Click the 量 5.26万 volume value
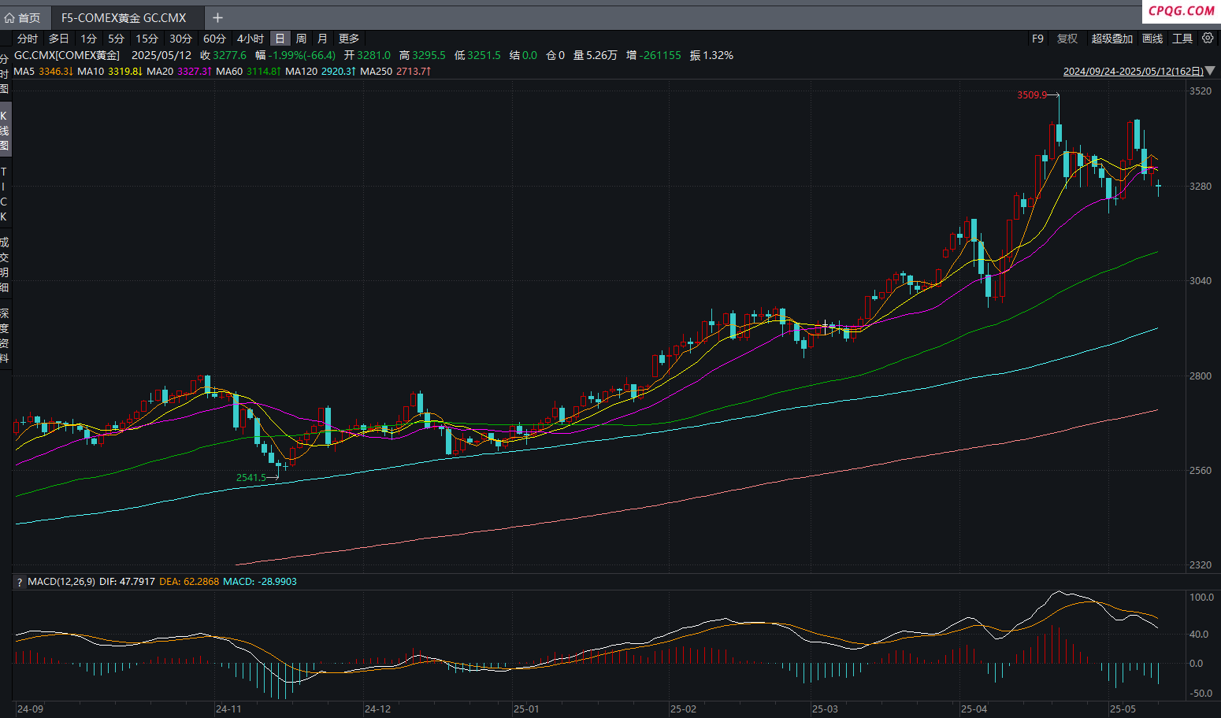Screen dimensions: 1221x718 click(596, 56)
